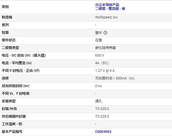Click the 650 V reverse voltage value

coord(100,55)
